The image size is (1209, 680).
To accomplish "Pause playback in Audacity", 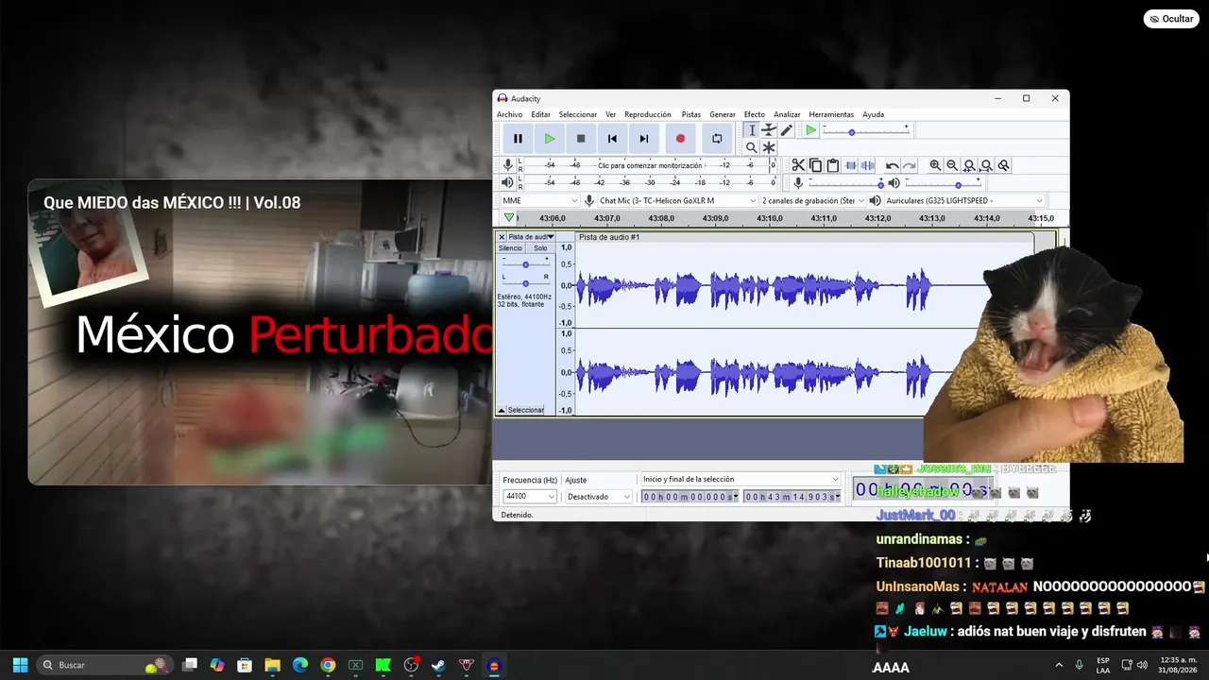I will (518, 139).
